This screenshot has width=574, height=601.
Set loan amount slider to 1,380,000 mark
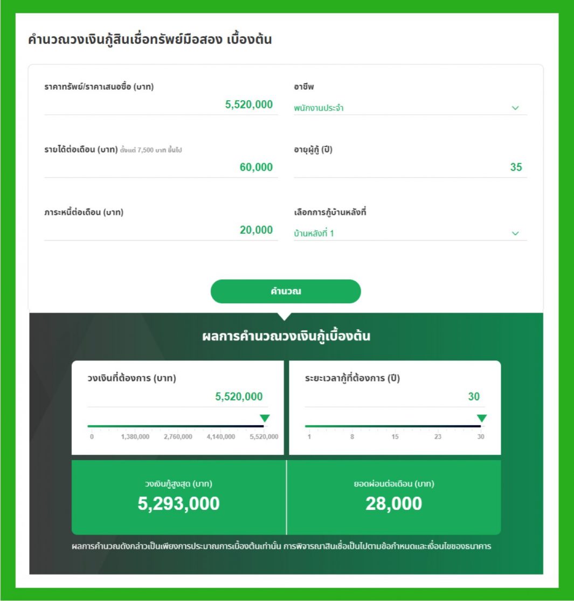tap(135, 426)
